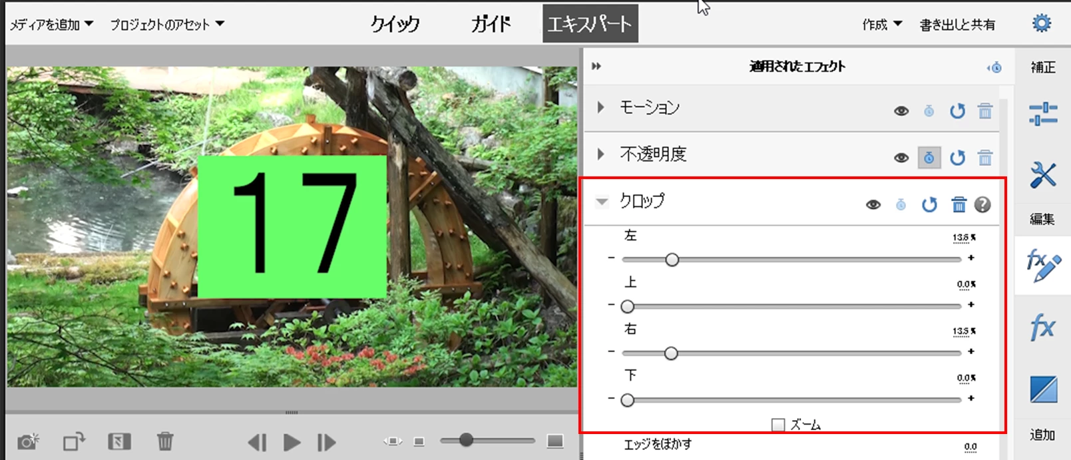Zoom out timeline with small monitor icon
The width and height of the screenshot is (1071, 460).
coord(419,441)
